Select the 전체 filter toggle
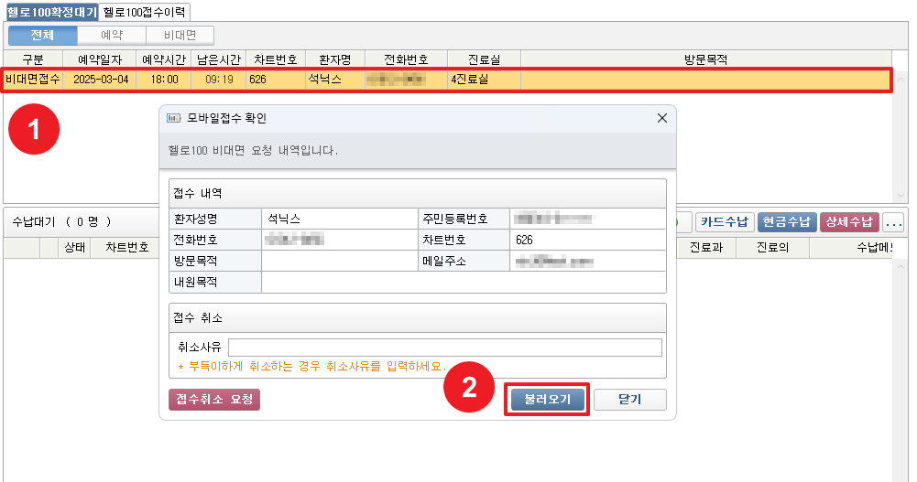This screenshot has width=917, height=482. coord(42,35)
